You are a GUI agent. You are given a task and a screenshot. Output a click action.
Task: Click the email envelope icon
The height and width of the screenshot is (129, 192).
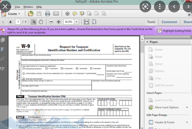pos(56,14)
